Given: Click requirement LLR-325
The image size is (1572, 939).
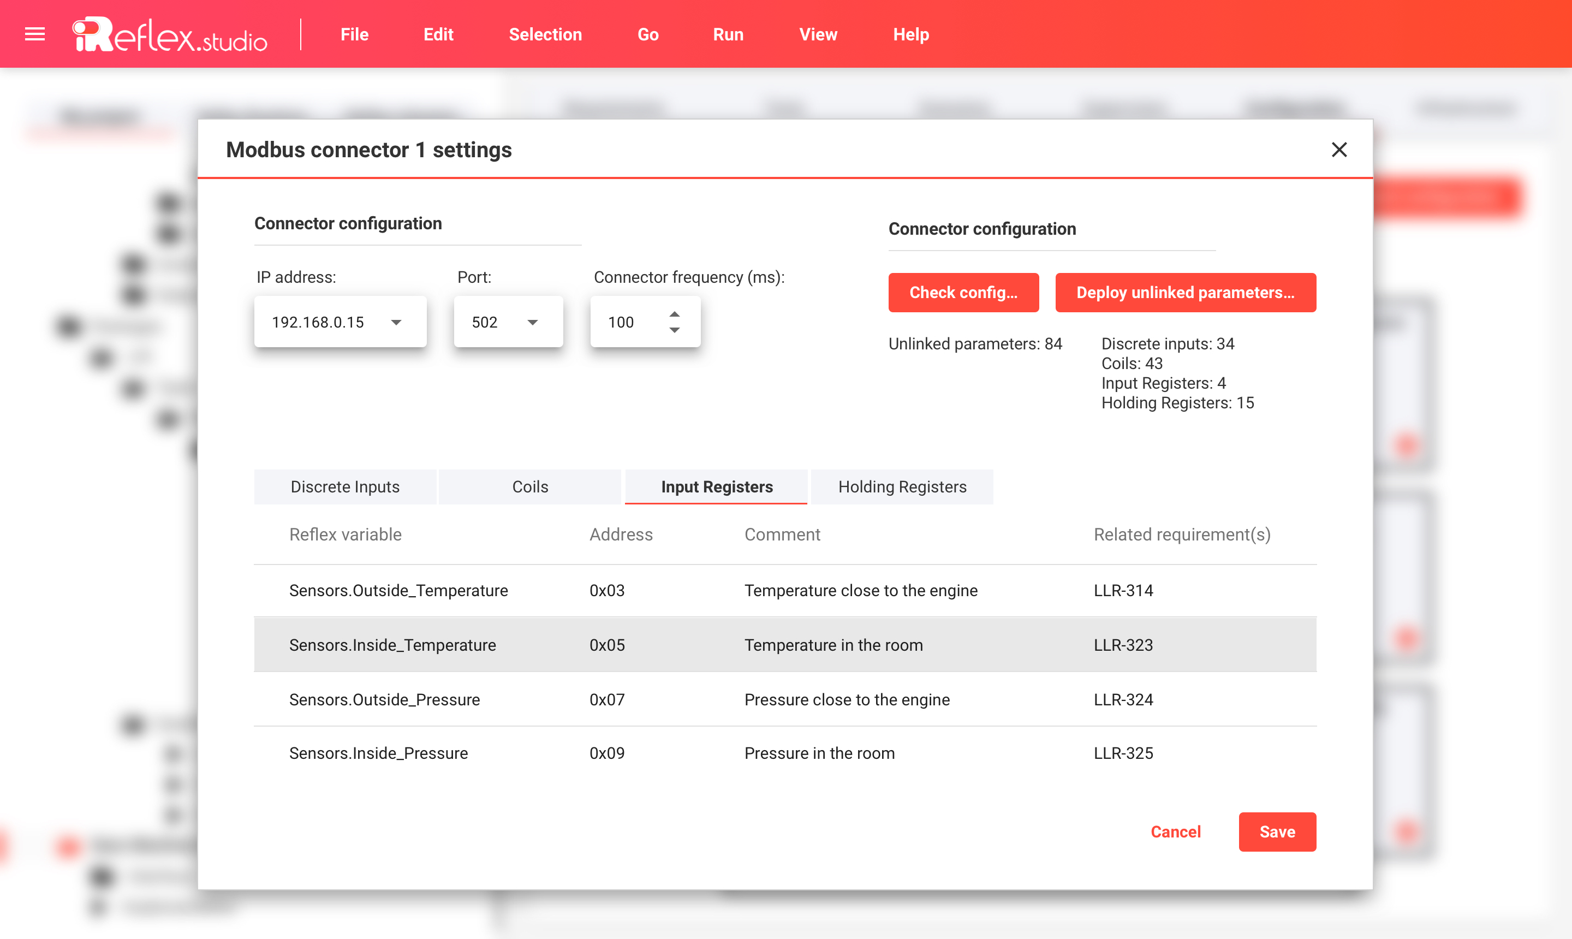Looking at the screenshot, I should point(1123,753).
